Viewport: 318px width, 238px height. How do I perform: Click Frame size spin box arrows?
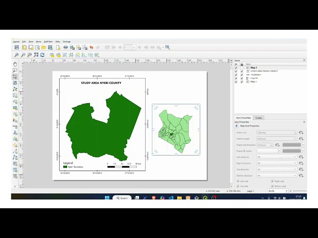coord(296,132)
